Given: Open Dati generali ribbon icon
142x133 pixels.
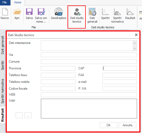Looking at the screenshot, I should pyautogui.click(x=92, y=15).
